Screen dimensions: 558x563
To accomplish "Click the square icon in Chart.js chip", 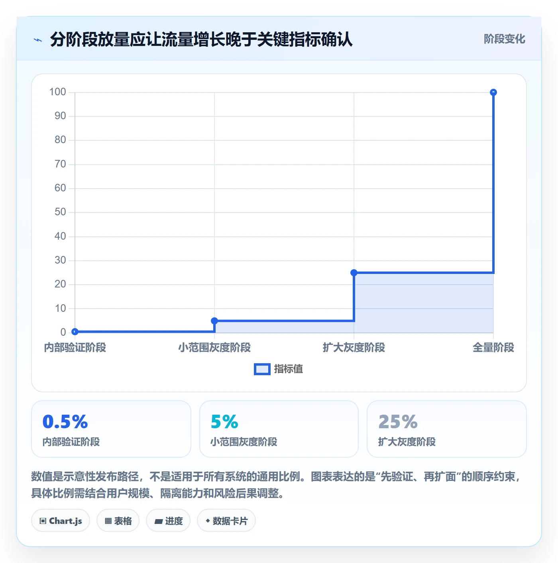I will tap(43, 521).
